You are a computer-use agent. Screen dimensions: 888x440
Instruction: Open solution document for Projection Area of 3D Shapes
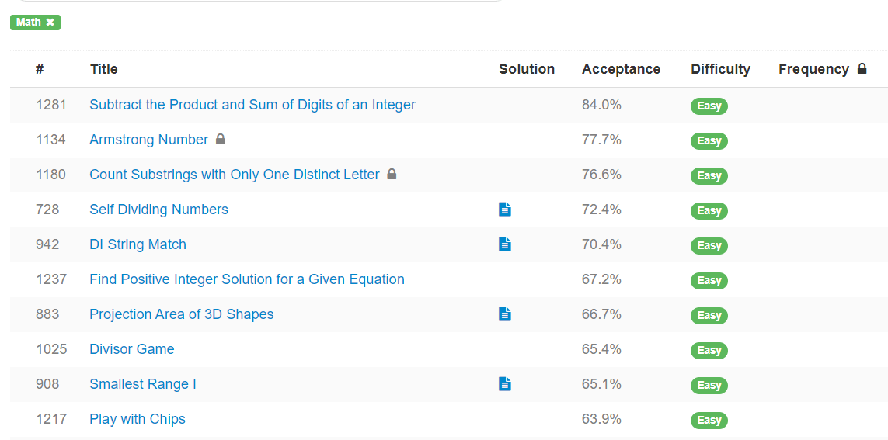pos(504,314)
